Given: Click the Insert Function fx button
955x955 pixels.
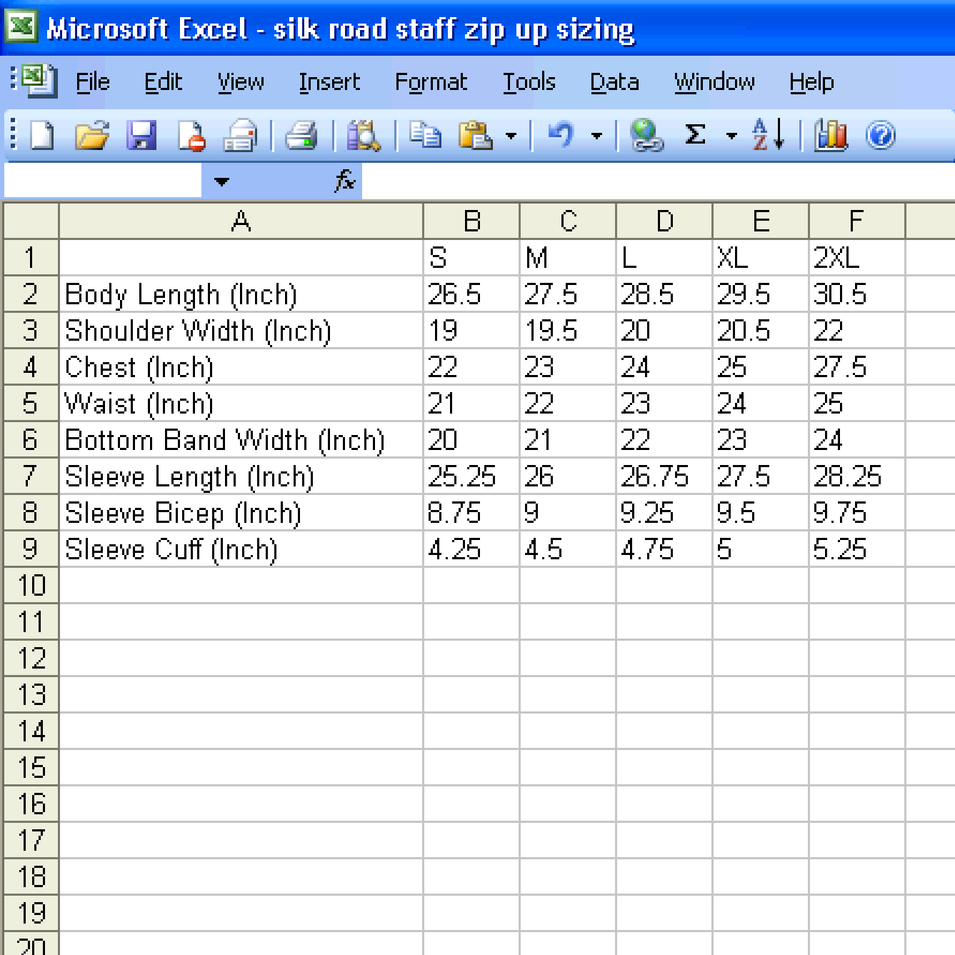Looking at the screenshot, I should click(344, 181).
